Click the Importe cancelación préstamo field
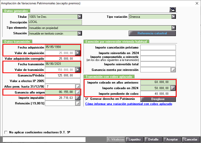This screenshot has width=201, height=143. (x=158, y=47)
